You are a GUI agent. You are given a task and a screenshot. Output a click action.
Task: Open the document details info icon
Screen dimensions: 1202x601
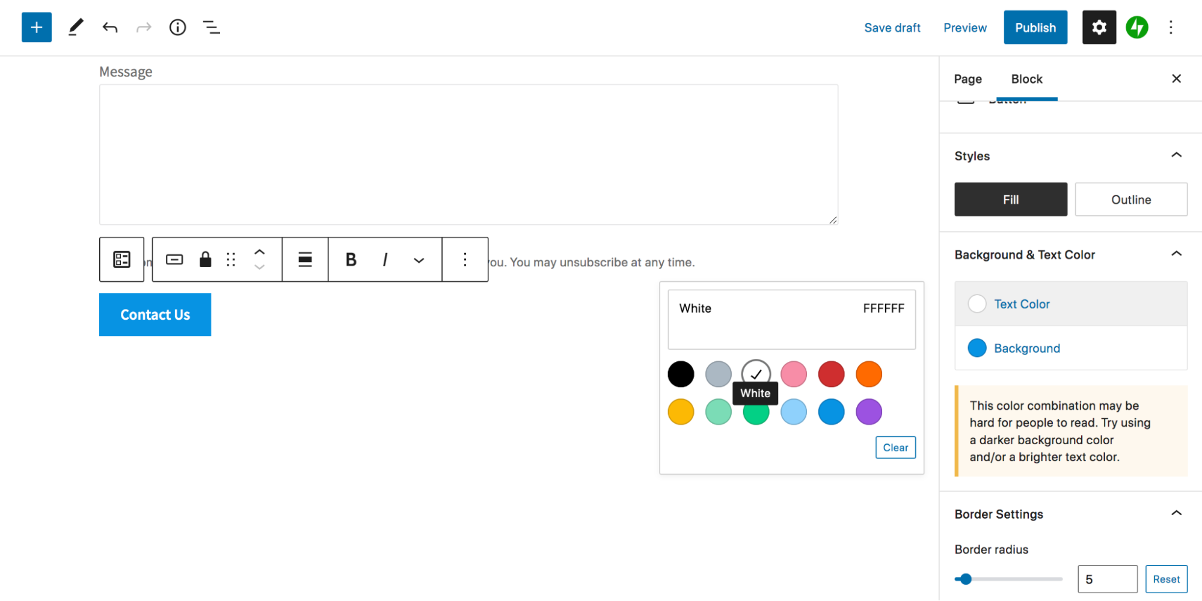click(177, 27)
